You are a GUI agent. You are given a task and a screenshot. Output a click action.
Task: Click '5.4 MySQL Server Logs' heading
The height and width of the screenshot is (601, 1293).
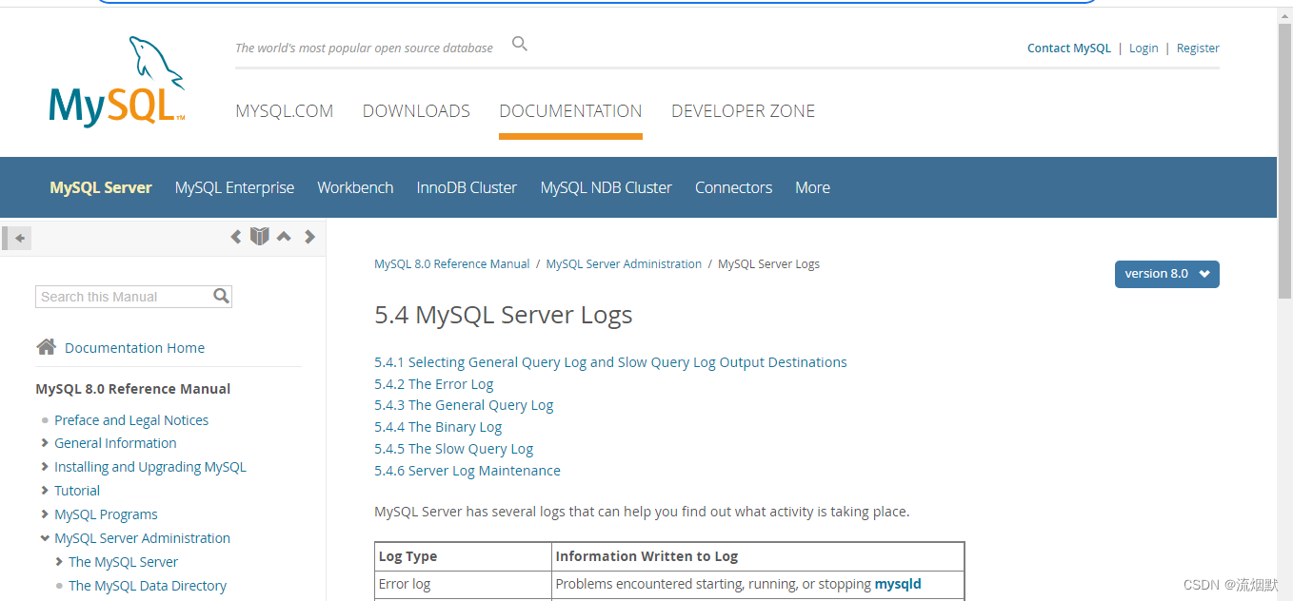pyautogui.click(x=504, y=315)
